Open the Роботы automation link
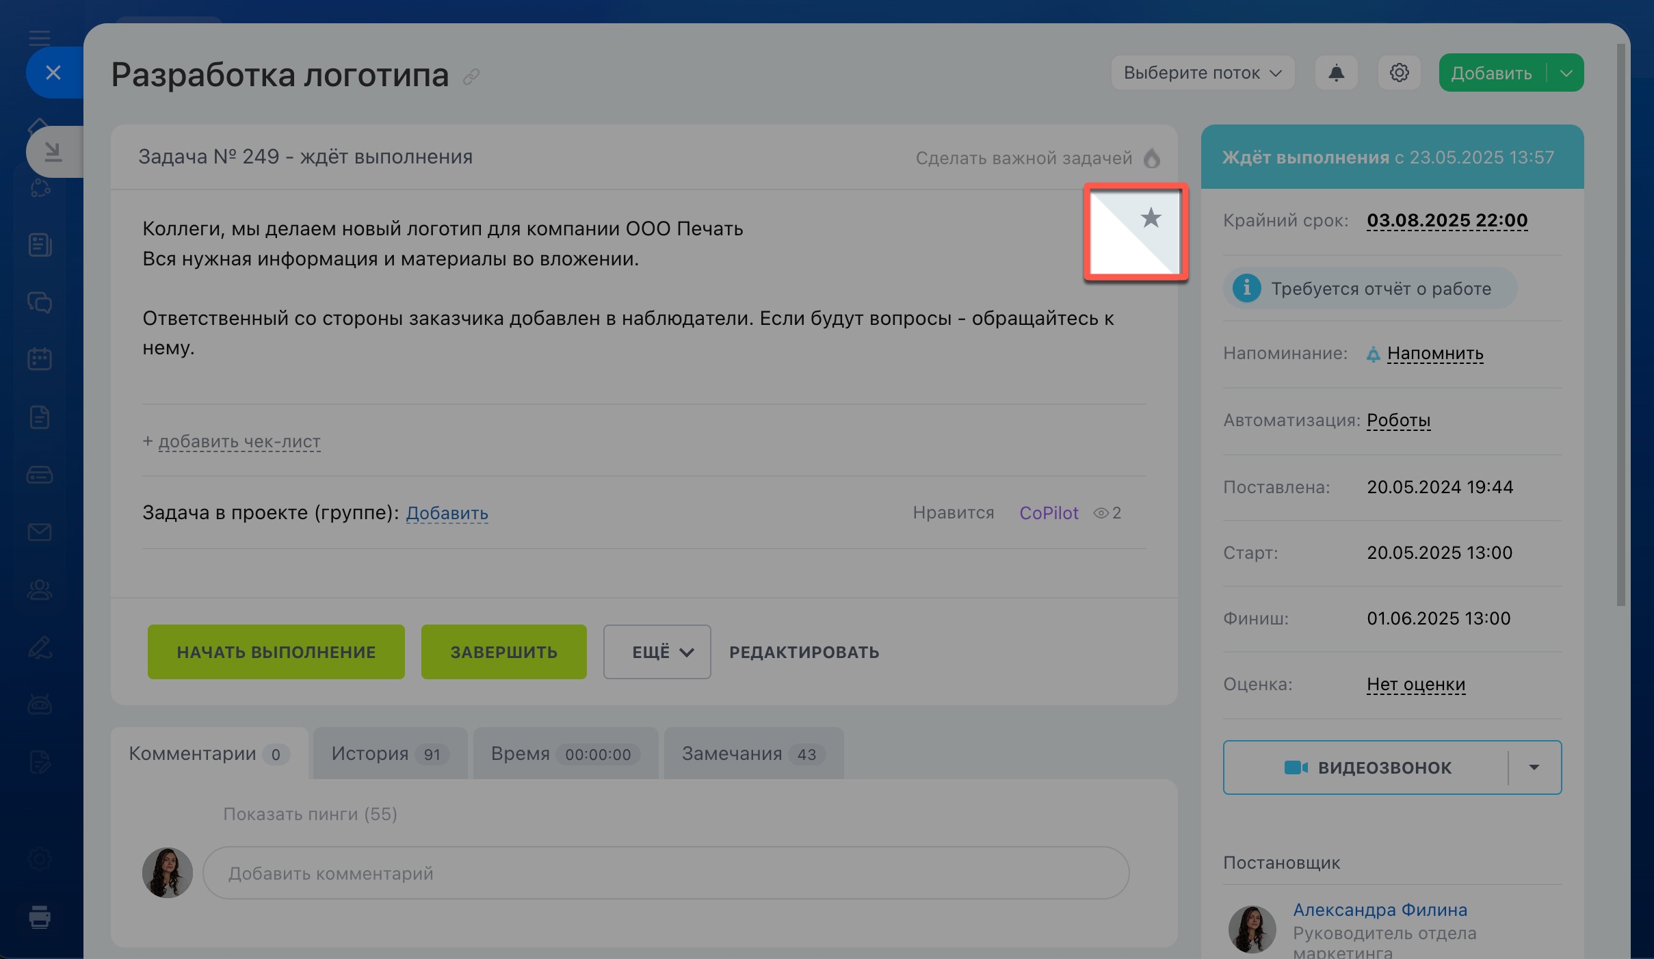 point(1398,420)
